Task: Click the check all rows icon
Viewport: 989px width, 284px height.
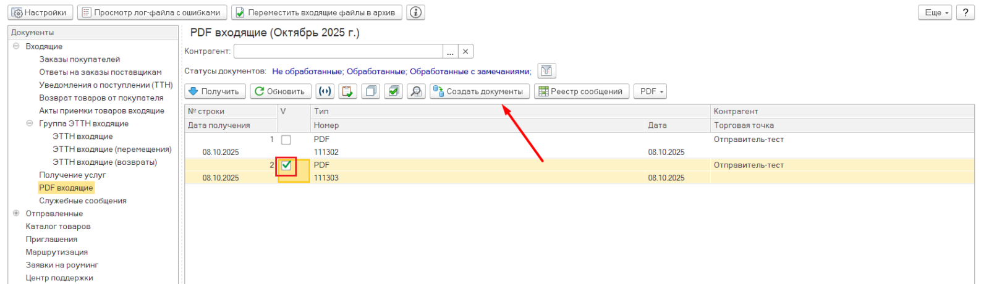Action: (393, 91)
